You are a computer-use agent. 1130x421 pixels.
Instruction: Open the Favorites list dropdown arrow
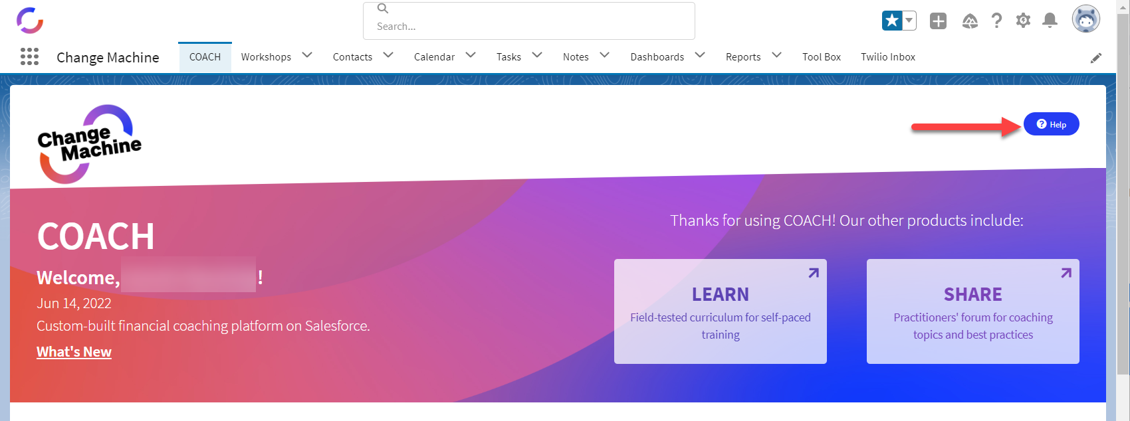(909, 21)
